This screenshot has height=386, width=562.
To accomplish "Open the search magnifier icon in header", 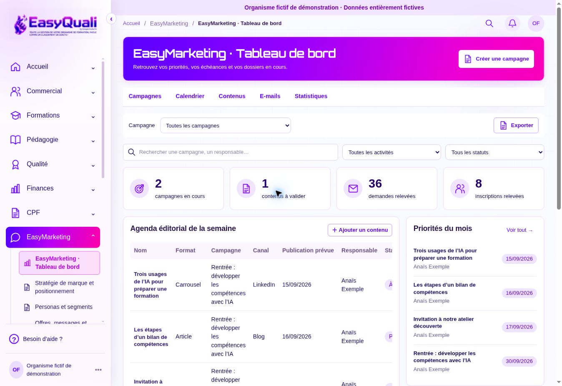I will click(489, 23).
